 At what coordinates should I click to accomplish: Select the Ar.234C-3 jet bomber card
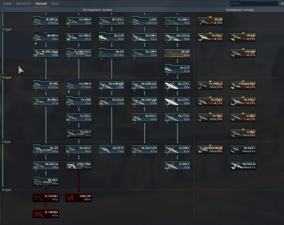pos(177,166)
